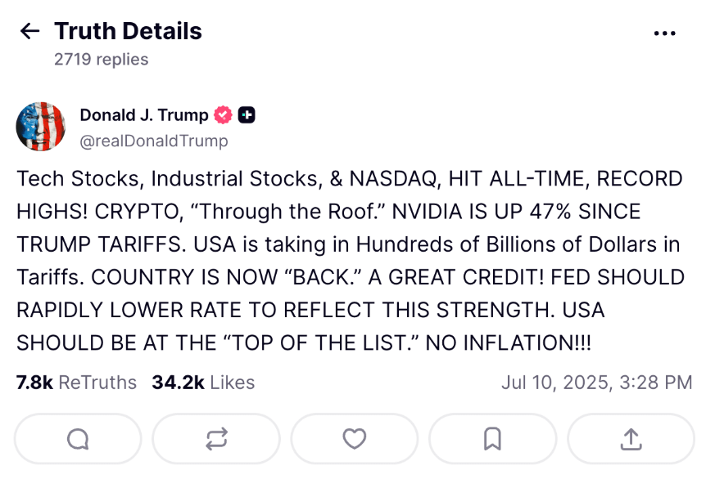Click the red verified checkmark badge
Viewport: 706px width, 479px height.
point(223,115)
